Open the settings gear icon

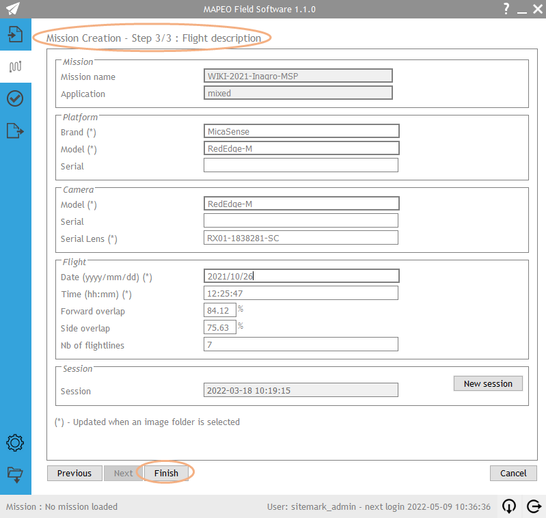coord(15,443)
